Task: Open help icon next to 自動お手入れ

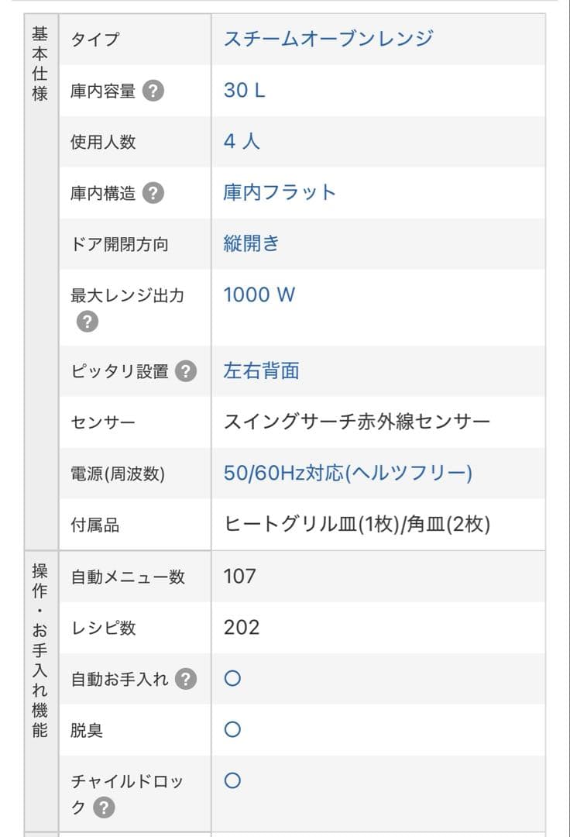Action: 185,680
